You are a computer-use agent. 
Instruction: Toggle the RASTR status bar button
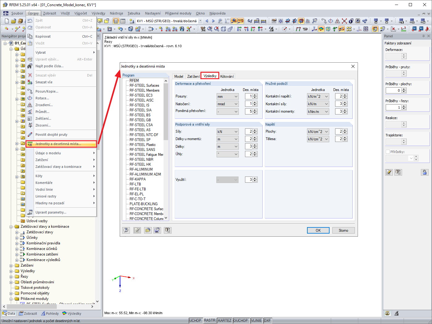click(x=210, y=321)
